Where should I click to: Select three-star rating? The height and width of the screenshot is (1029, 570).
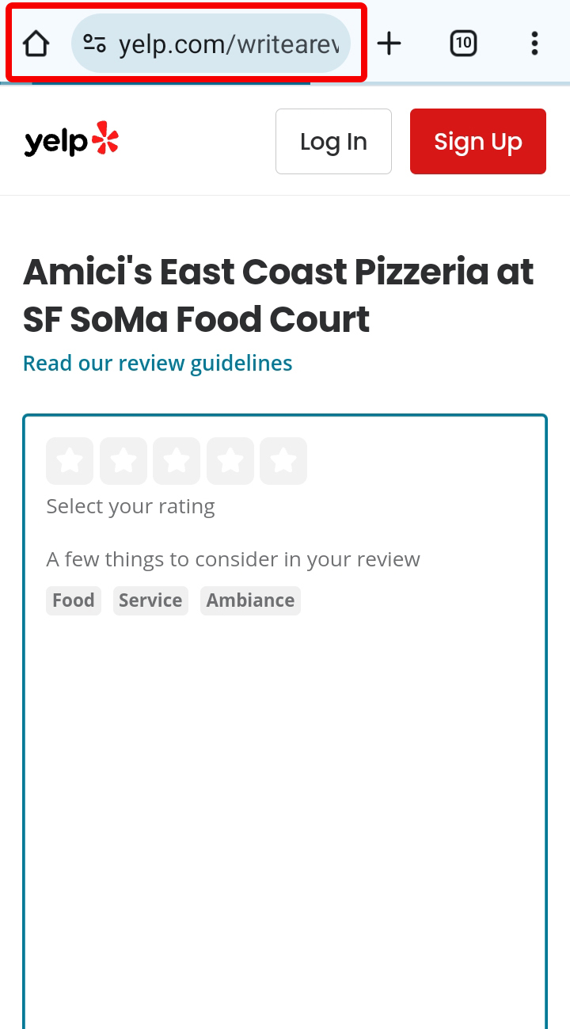point(177,461)
